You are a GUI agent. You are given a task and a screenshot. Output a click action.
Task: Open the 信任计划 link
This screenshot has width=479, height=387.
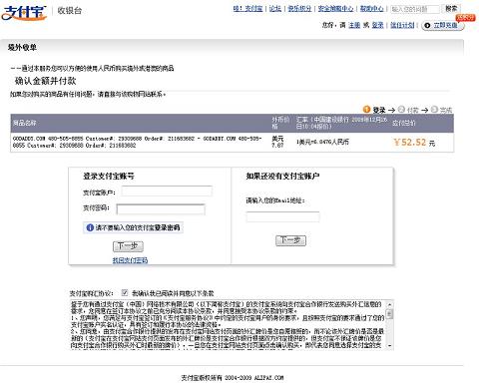(x=402, y=25)
